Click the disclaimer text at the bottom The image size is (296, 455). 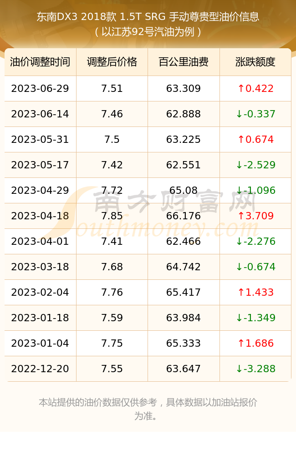coord(148,409)
